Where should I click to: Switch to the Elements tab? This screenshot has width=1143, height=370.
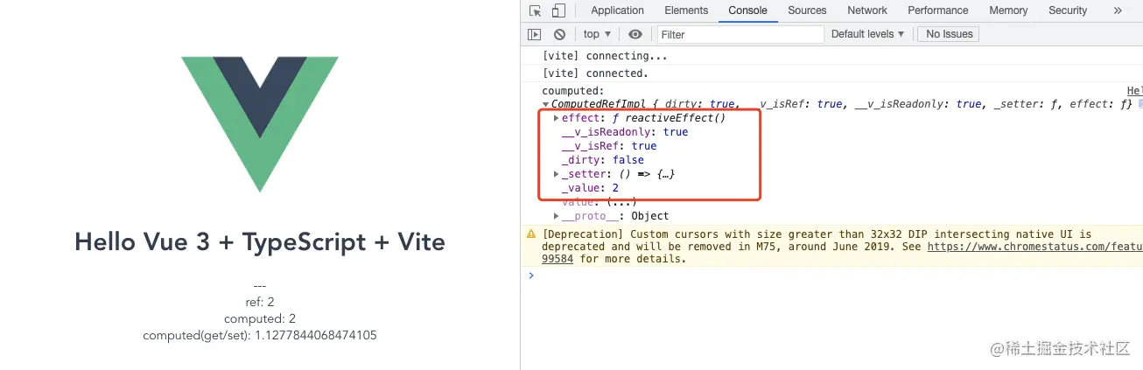[x=686, y=10]
